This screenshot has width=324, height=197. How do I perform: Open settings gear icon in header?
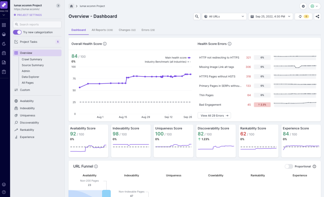(x=303, y=6)
